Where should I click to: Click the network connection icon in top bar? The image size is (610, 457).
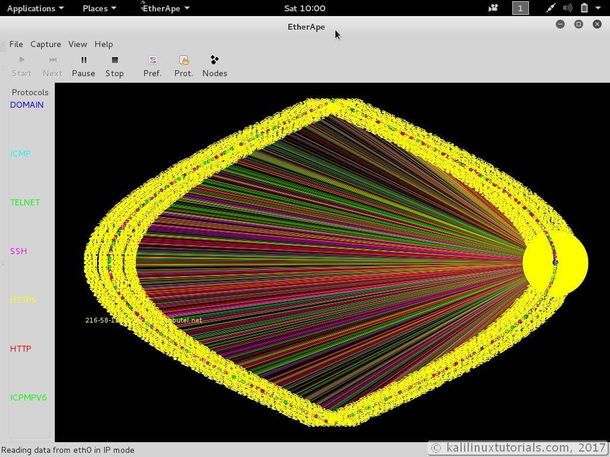[x=550, y=8]
